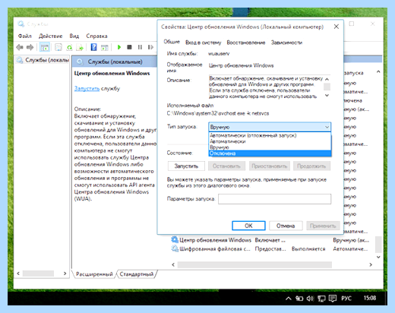The width and height of the screenshot is (395, 313).
Task: Open the volume speaker tray icon
Action: [310, 299]
